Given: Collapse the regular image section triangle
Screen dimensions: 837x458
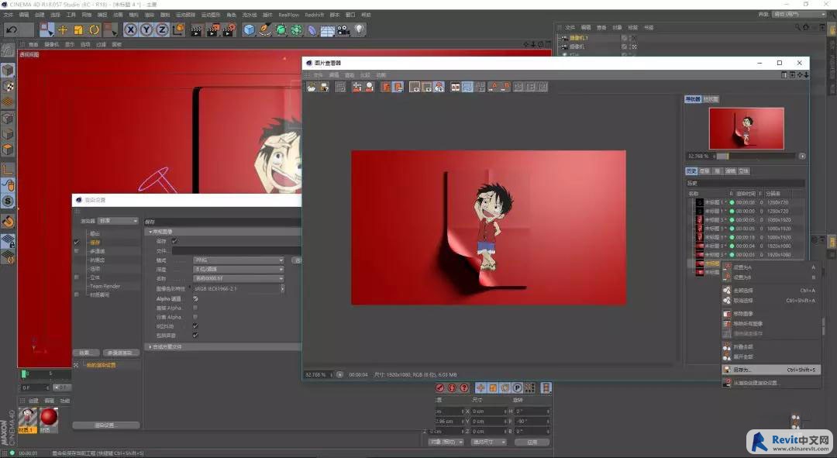Looking at the screenshot, I should (x=150, y=232).
